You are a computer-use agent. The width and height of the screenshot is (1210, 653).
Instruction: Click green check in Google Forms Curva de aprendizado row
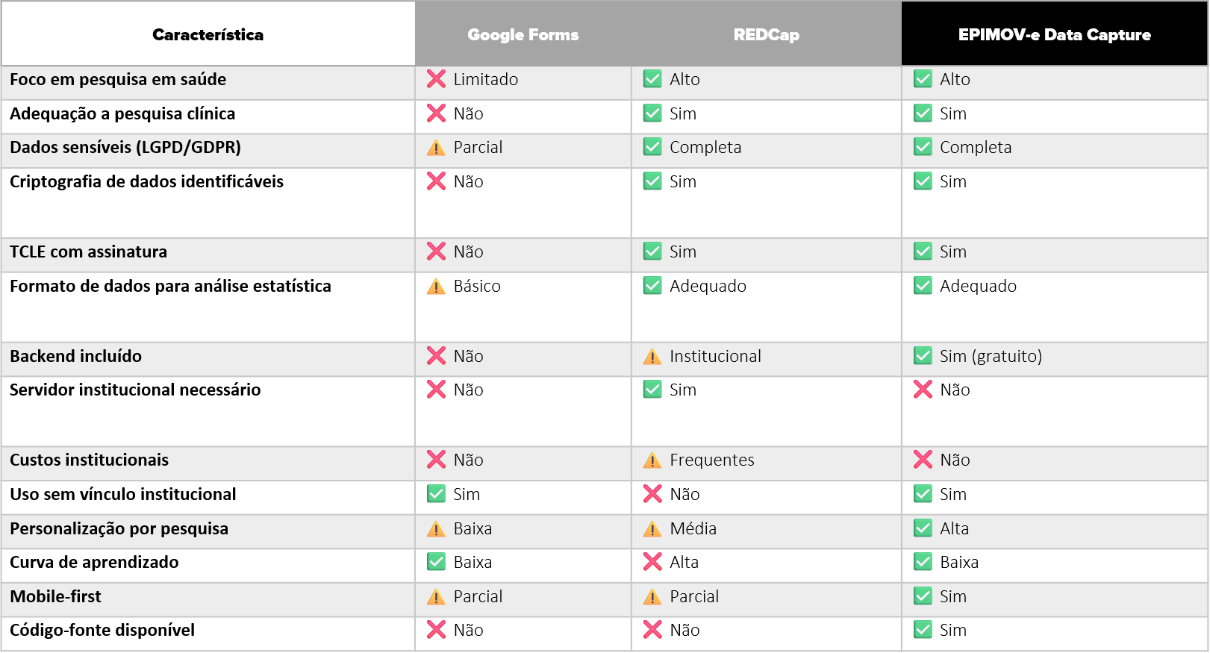(436, 562)
